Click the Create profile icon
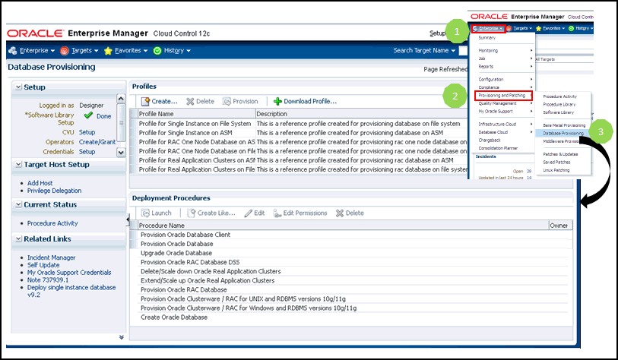 pos(145,101)
